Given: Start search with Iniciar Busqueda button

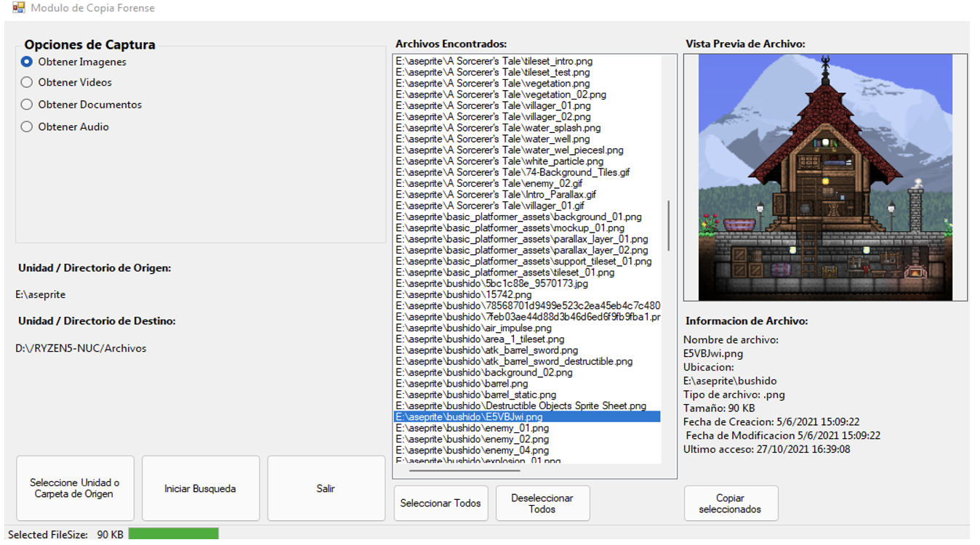Looking at the screenshot, I should 201,488.
